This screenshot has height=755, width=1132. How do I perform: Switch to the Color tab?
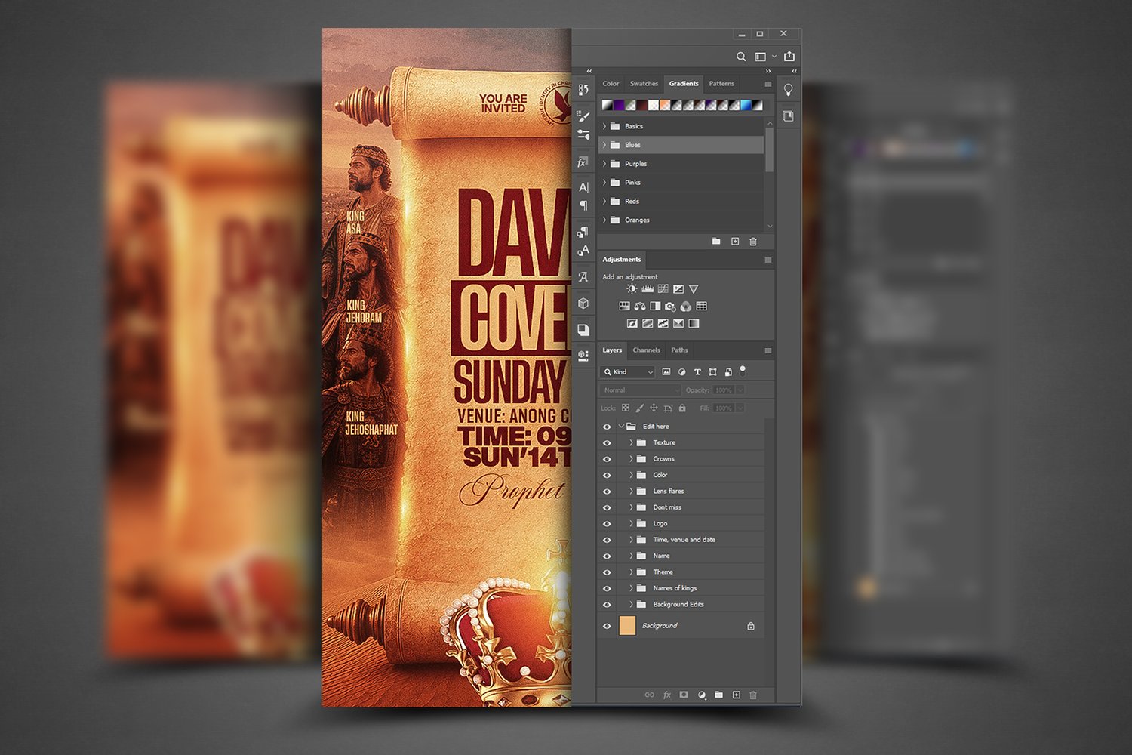tap(611, 84)
